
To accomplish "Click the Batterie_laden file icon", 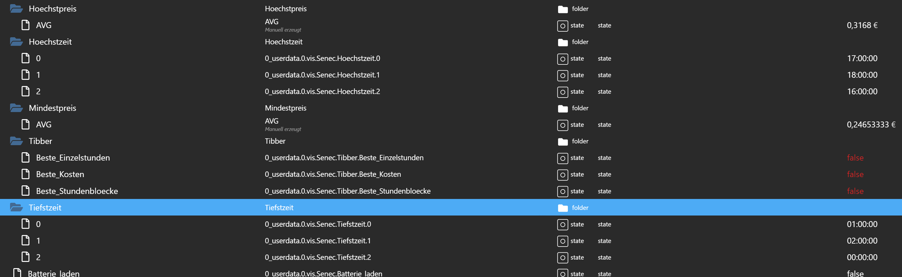I will (x=17, y=273).
